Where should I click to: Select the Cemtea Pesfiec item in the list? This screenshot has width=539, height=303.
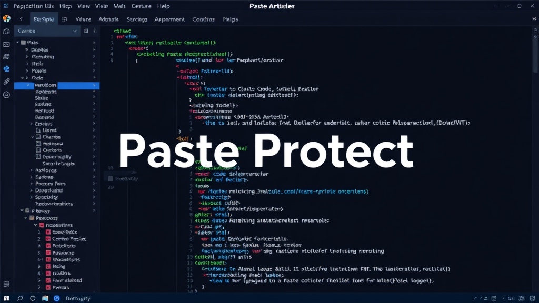[69, 239]
